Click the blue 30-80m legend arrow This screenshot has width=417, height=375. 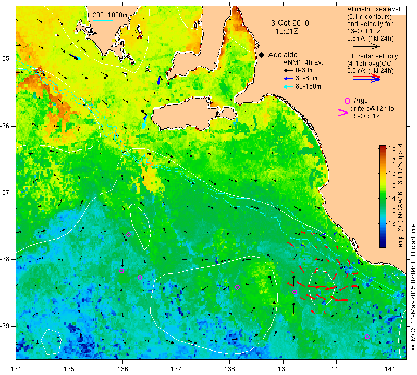point(288,79)
